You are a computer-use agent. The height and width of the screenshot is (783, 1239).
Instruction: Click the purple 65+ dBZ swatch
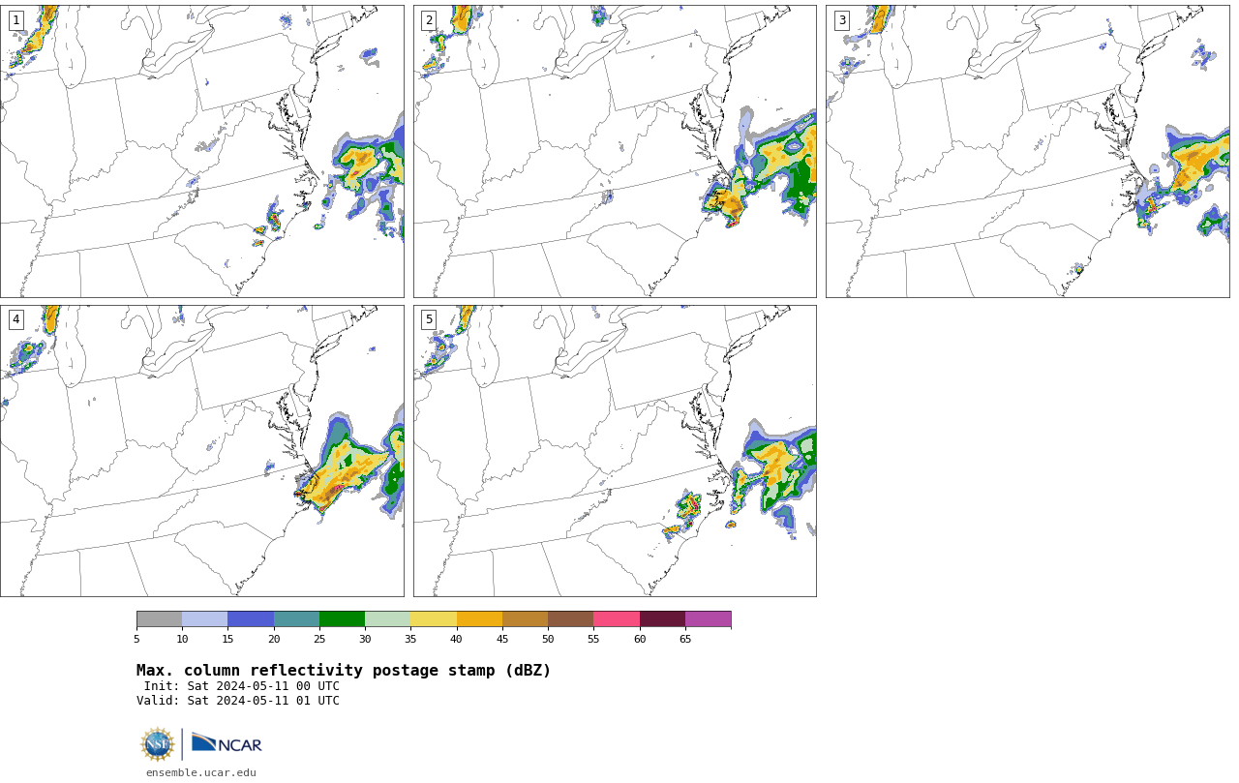(708, 619)
